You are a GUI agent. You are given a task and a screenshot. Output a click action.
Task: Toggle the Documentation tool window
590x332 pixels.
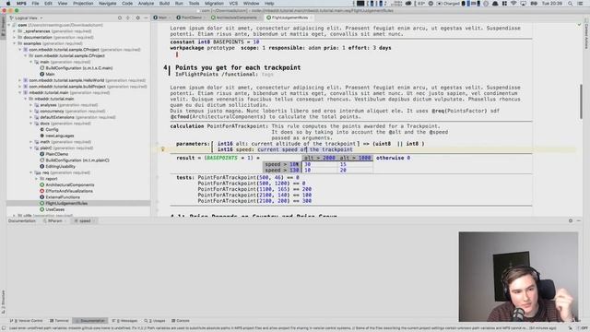click(x=90, y=321)
